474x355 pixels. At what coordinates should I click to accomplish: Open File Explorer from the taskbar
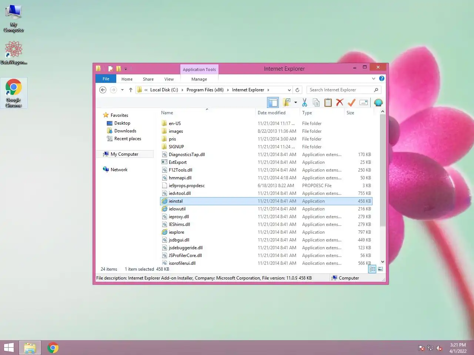[30, 348]
